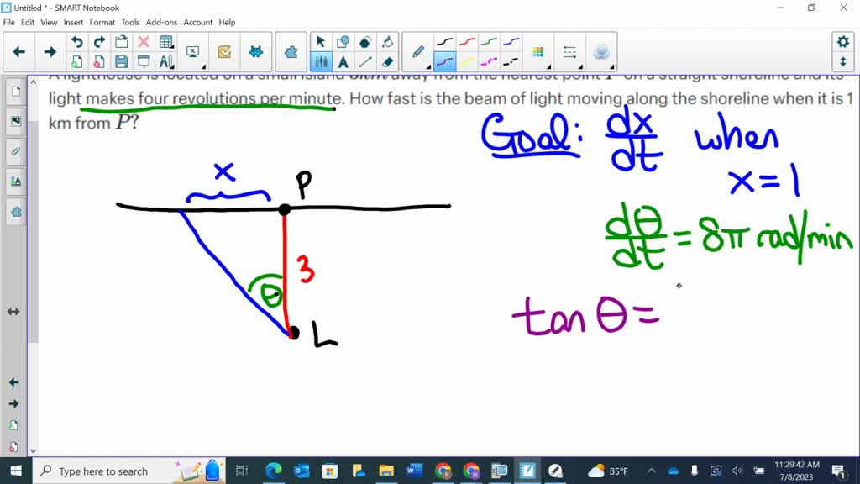Open the color palette grid
Image resolution: width=860 pixels, height=484 pixels.
(x=538, y=52)
